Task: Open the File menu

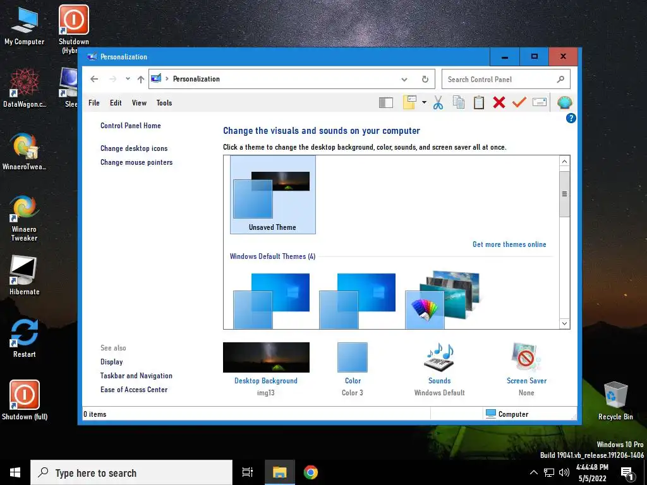Action: pos(94,103)
